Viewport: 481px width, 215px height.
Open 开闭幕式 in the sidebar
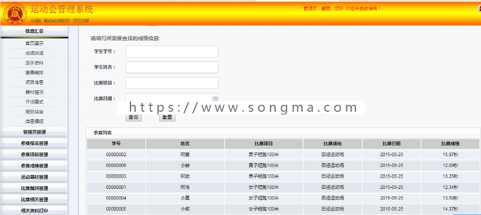[x=34, y=102]
